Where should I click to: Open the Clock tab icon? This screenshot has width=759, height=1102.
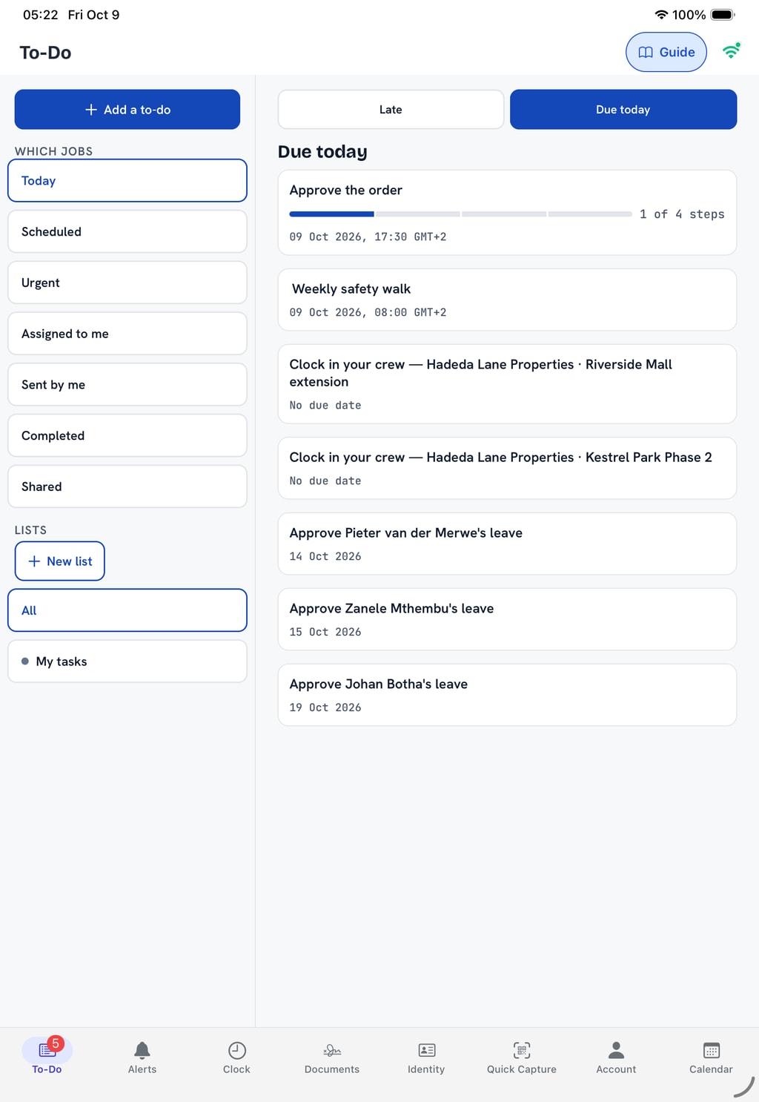[x=237, y=1049]
